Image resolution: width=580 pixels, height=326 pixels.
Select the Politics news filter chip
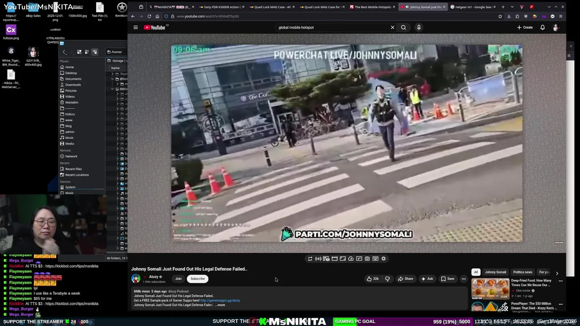point(522,272)
